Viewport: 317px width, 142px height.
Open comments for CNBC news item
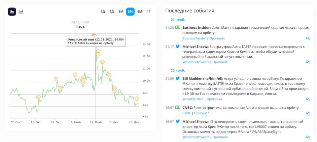(308, 113)
